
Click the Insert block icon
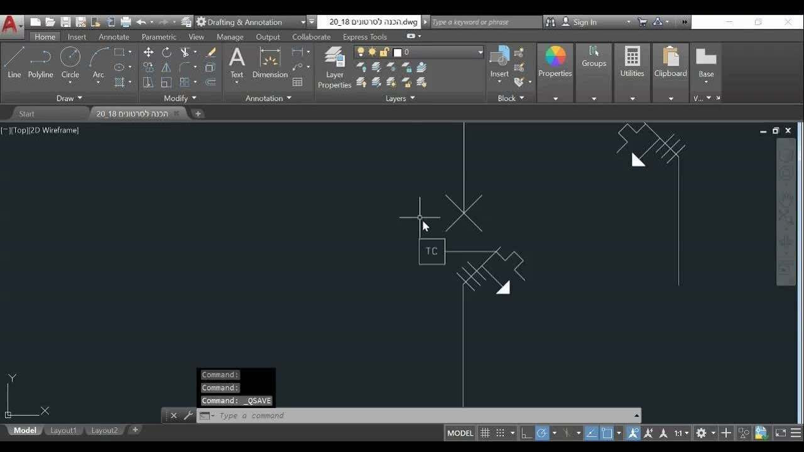click(499, 62)
